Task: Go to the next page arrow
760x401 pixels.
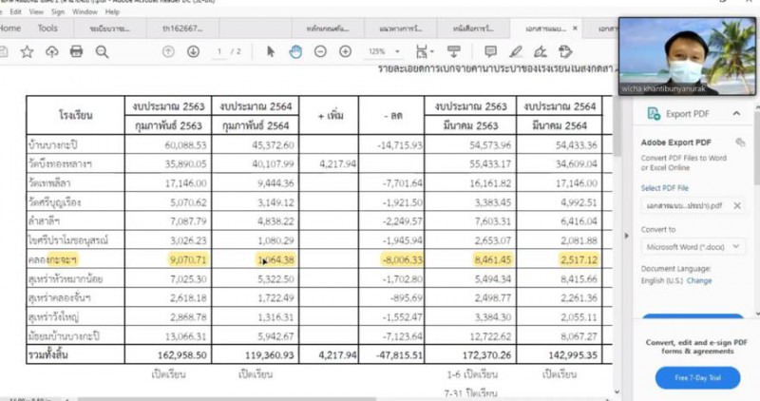Action: pyautogui.click(x=193, y=51)
